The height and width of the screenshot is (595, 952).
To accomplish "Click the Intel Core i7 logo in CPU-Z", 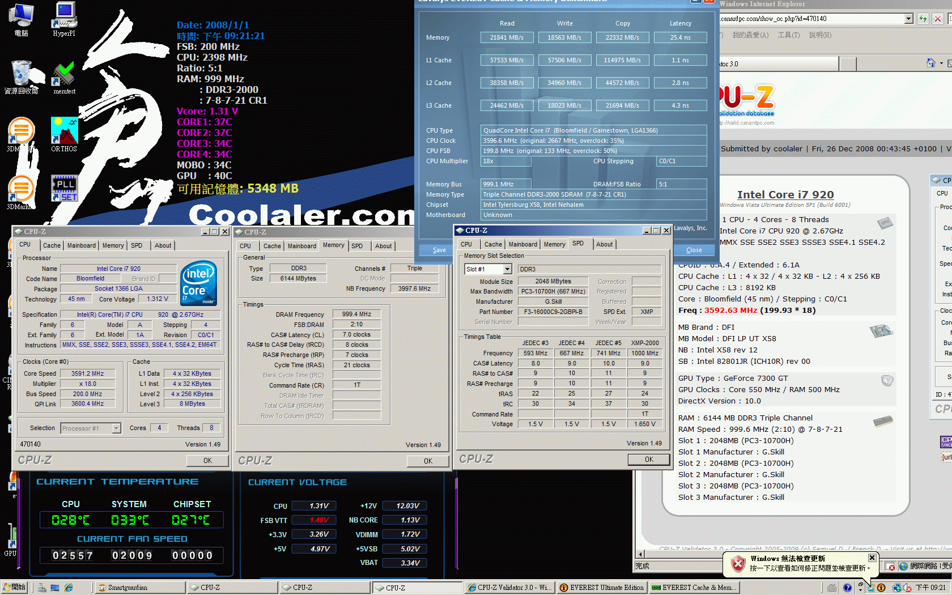I will [198, 283].
